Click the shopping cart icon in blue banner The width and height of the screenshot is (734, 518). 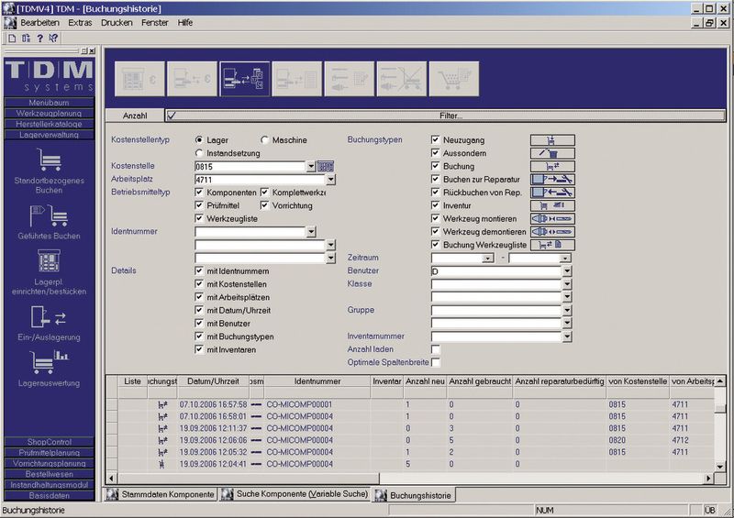[453, 79]
